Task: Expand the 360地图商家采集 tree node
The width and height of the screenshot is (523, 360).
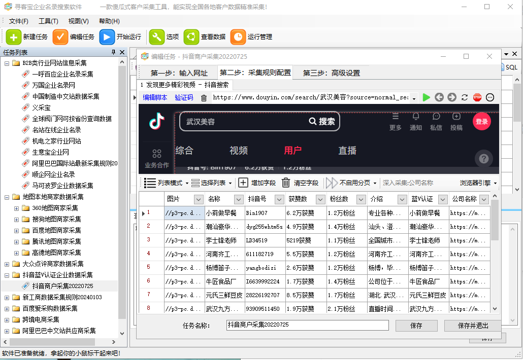Action: pyautogui.click(x=16, y=208)
